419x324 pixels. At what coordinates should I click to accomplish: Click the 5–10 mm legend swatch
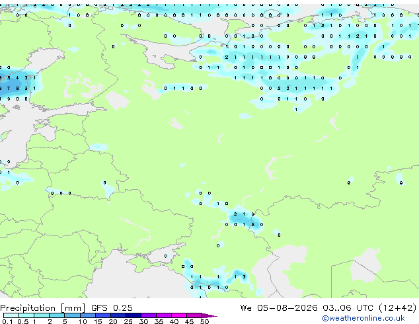(72, 315)
